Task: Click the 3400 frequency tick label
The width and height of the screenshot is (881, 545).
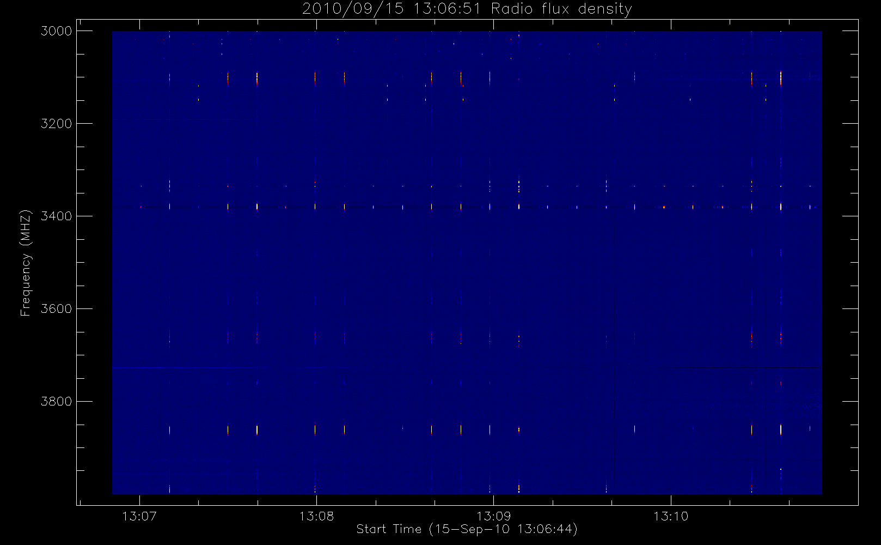Action: [57, 216]
